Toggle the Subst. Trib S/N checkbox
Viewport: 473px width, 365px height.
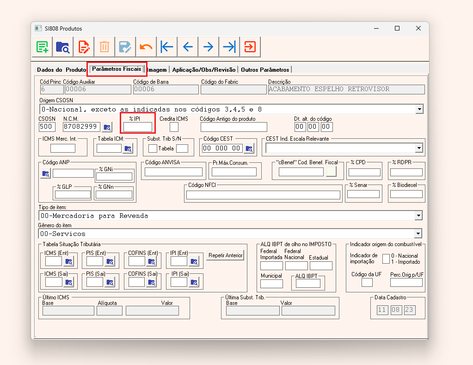tap(153, 148)
